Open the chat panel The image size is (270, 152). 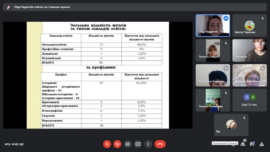[x=252, y=144]
